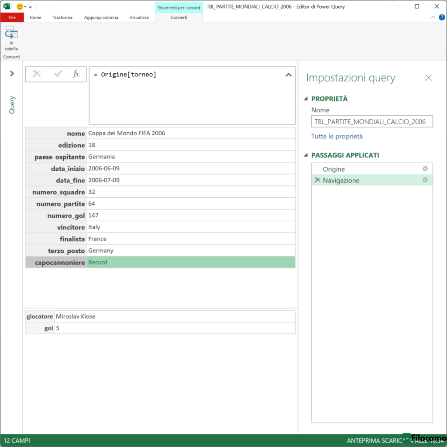Image resolution: width=447 pixels, height=447 pixels.
Task: Click the fx function icon
Action: [76, 74]
